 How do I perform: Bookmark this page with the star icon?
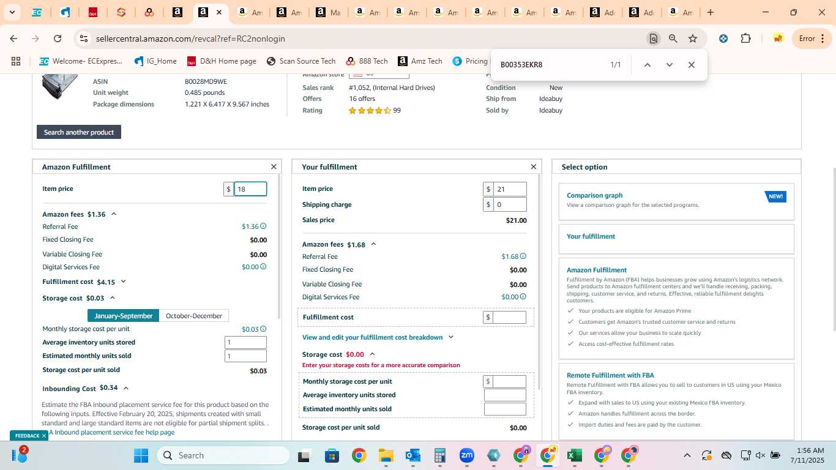point(693,39)
